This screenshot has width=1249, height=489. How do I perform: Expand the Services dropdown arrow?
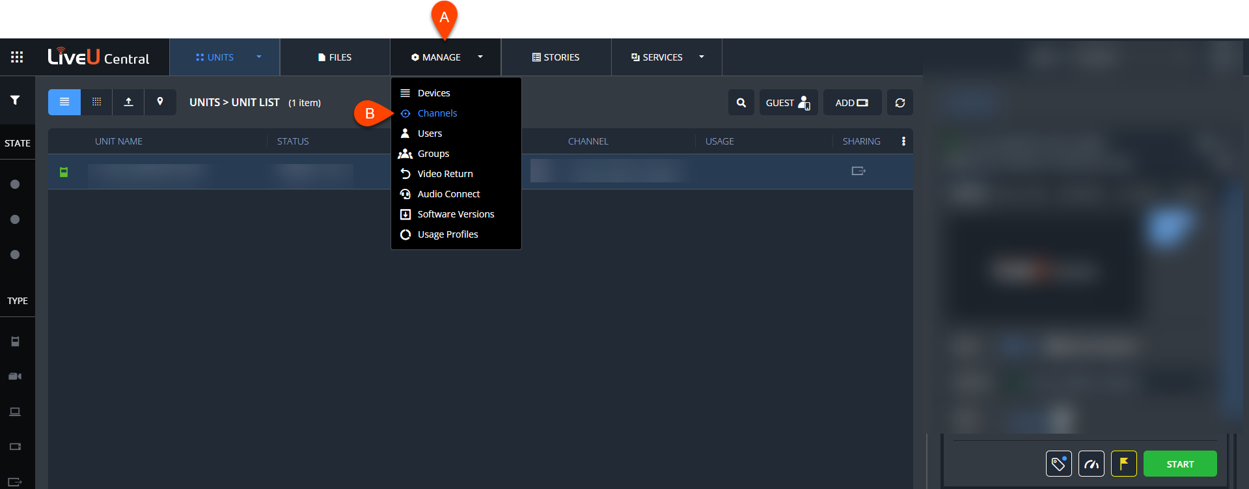(x=702, y=57)
